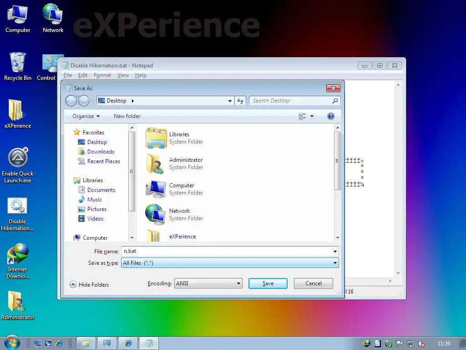Screen dimensions: 466x350
Task: Select the Administrator system folder in file list
Action: pyautogui.click(x=175, y=164)
